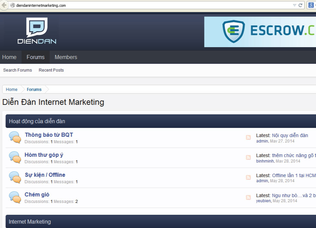Click the Google search engine icon

pos(311,5)
